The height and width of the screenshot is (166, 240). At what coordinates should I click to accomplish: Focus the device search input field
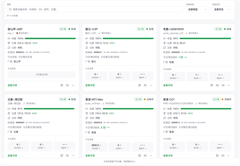(x=95, y=10)
